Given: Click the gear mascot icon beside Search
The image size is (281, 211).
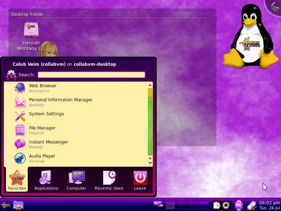Looking at the screenshot, I should [x=11, y=75].
